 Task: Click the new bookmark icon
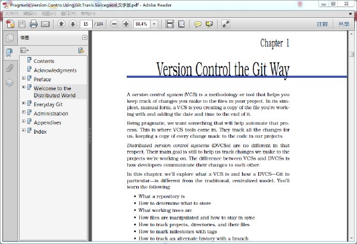tap(81, 50)
